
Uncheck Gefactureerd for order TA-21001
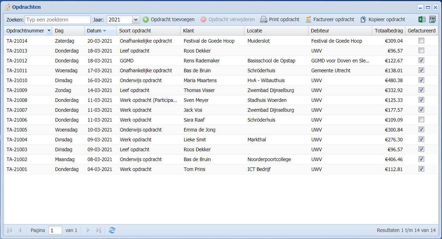pos(421,169)
